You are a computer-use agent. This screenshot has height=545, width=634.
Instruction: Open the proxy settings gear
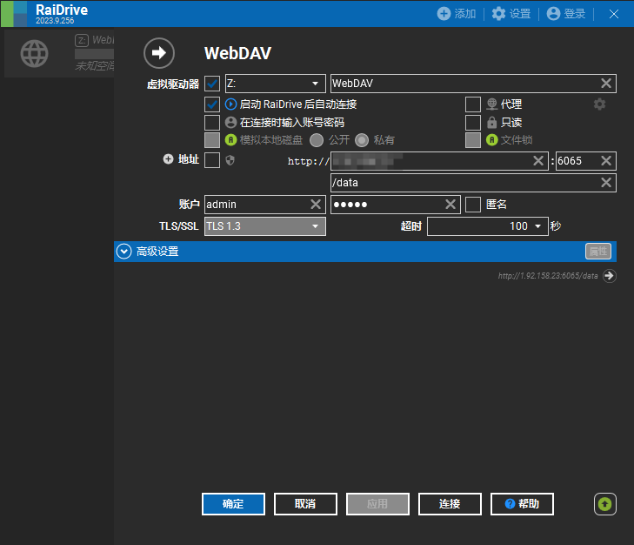pos(599,104)
